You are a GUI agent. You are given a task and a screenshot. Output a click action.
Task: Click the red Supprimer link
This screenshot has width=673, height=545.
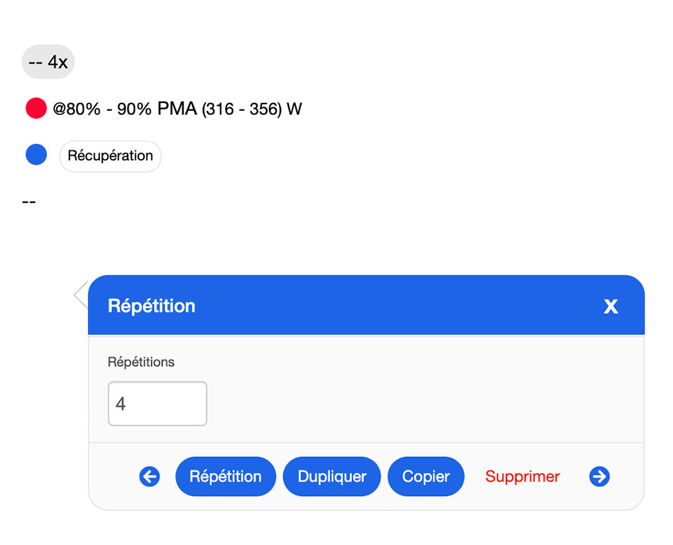(522, 476)
